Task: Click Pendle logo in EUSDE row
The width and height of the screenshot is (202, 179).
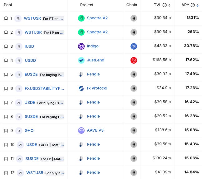Action: (x=81, y=74)
